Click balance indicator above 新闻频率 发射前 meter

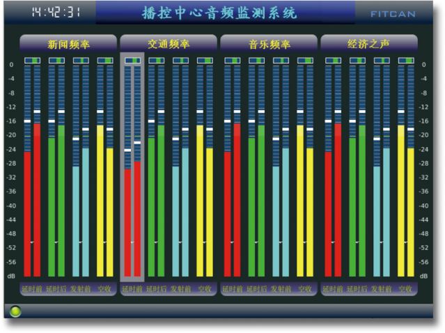point(81,61)
